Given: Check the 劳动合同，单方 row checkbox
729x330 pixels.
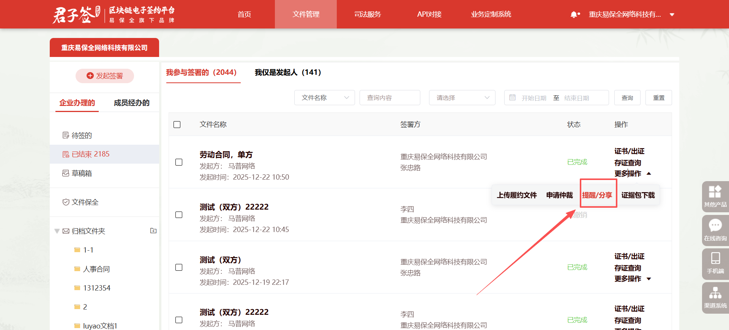Looking at the screenshot, I should [x=179, y=162].
